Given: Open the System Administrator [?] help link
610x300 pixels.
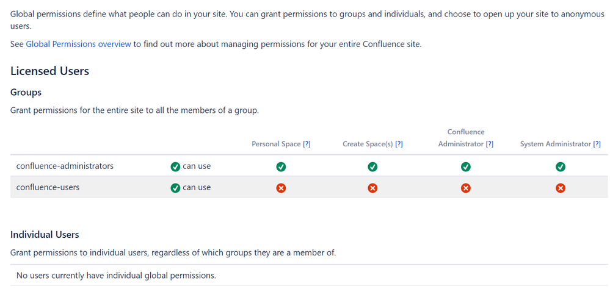Looking at the screenshot, I should click(x=597, y=144).
